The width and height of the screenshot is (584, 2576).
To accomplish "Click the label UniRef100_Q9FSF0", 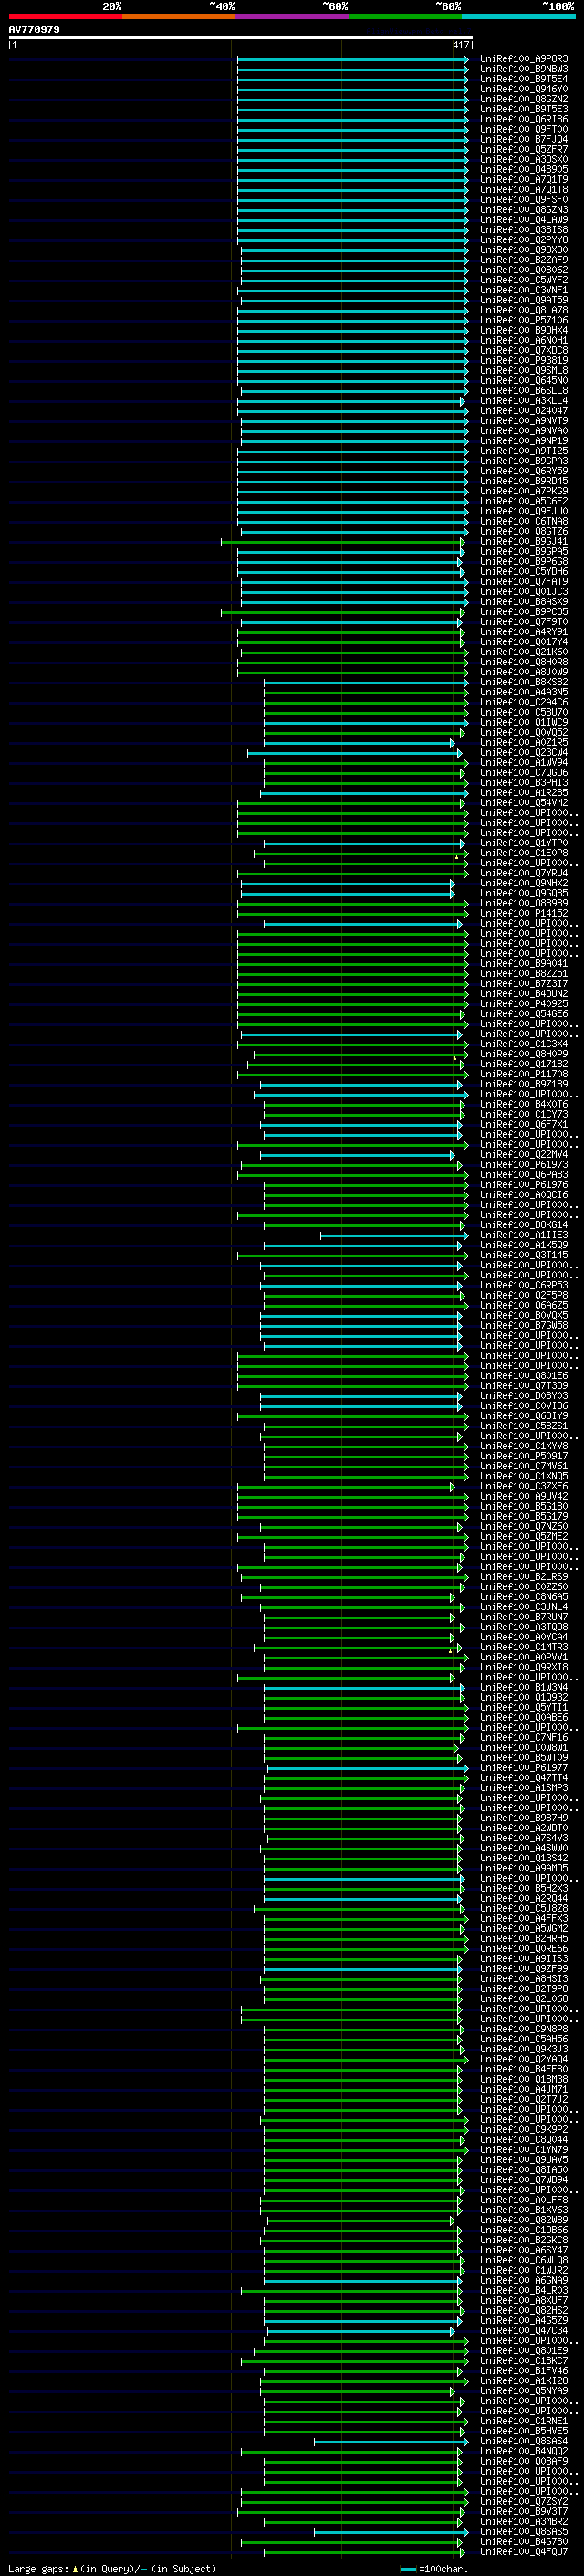I will point(524,199).
